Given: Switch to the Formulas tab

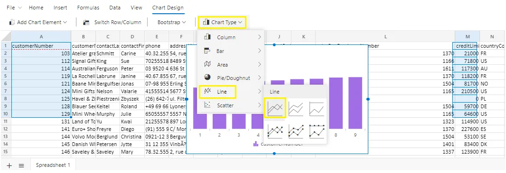Looking at the screenshot, I should tap(88, 8).
